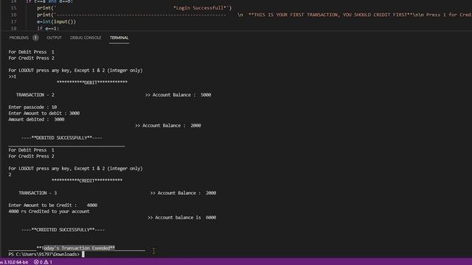Screen dimensions: 472x265
Task: Click the 'Login Successfull' string in line 15
Action: coord(201,8)
